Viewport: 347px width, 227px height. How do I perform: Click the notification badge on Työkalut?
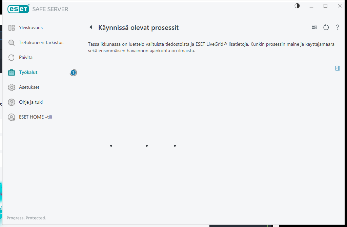click(73, 73)
